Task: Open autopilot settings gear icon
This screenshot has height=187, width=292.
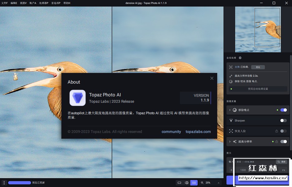Action: (x=240, y=58)
